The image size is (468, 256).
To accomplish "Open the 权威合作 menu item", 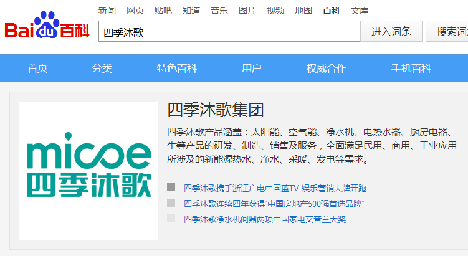I will pos(327,69).
